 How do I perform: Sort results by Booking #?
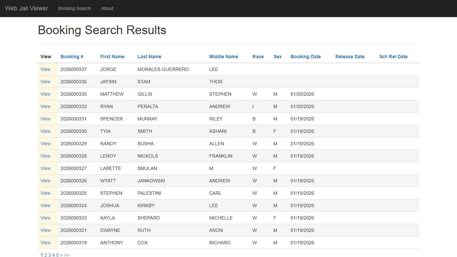point(72,57)
